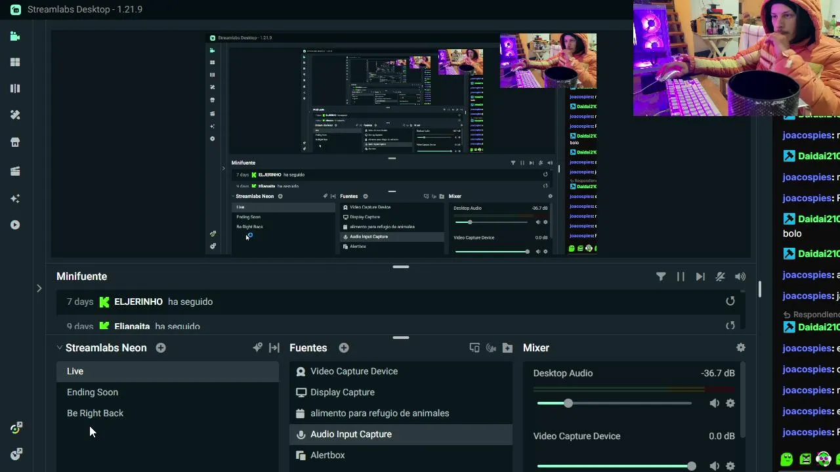Click the Elianaita follower name
This screenshot has height=472, width=840.
tap(132, 326)
